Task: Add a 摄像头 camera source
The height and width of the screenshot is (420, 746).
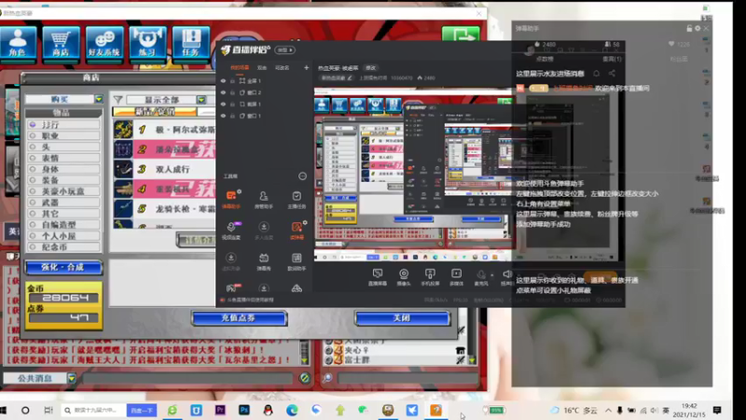Action: pyautogui.click(x=404, y=276)
